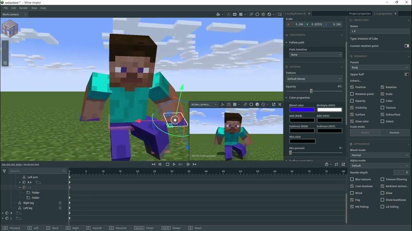Open the File menu
The image size is (412, 231).
point(6,8)
